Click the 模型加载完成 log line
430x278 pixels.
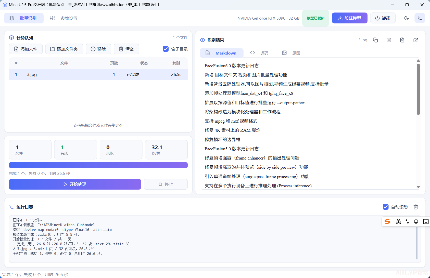tap(46, 234)
